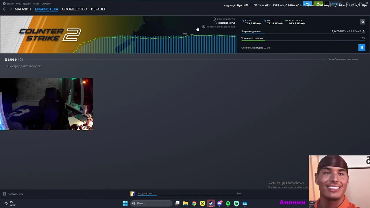Image resolution: width=370 pixels, height=208 pixels.
Task: Open the Steam menu
Action: [8, 4]
